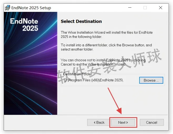This screenshot has height=134, width=173.
Task: Click the Next button to continue installation
Action: pyautogui.click(x=123, y=122)
